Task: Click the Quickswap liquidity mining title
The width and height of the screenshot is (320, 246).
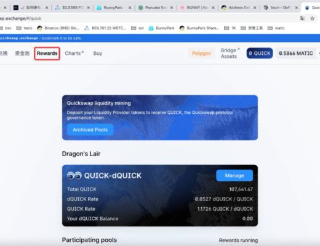Action: tap(98, 103)
